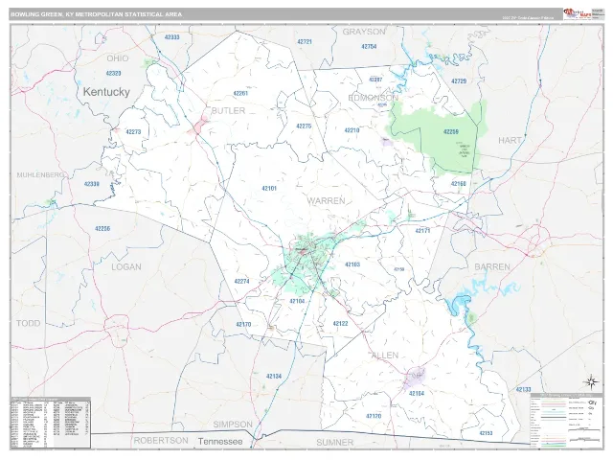Select ZIP code 42122 on the map
Viewport: 613px width, 460px height.
click(340, 324)
